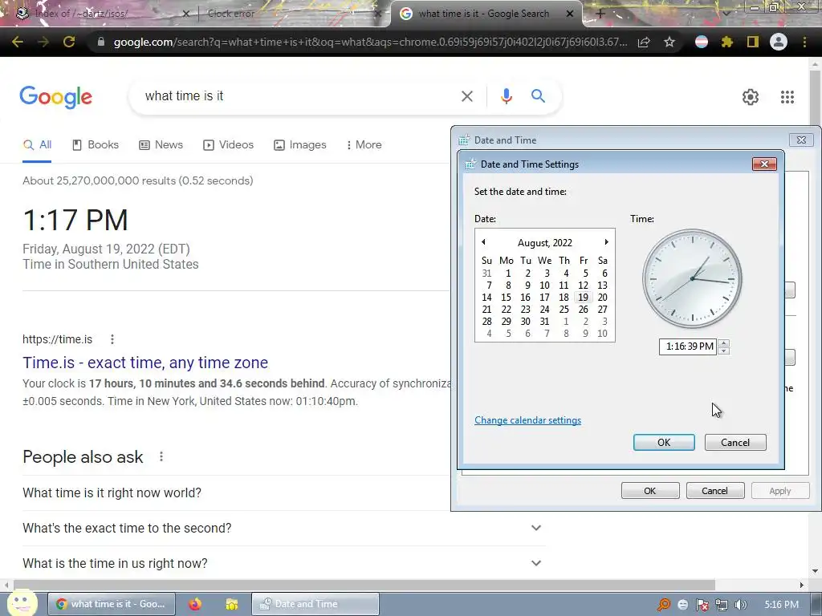The width and height of the screenshot is (822, 616).
Task: Click the https://time.is URL text
Action: 57,339
